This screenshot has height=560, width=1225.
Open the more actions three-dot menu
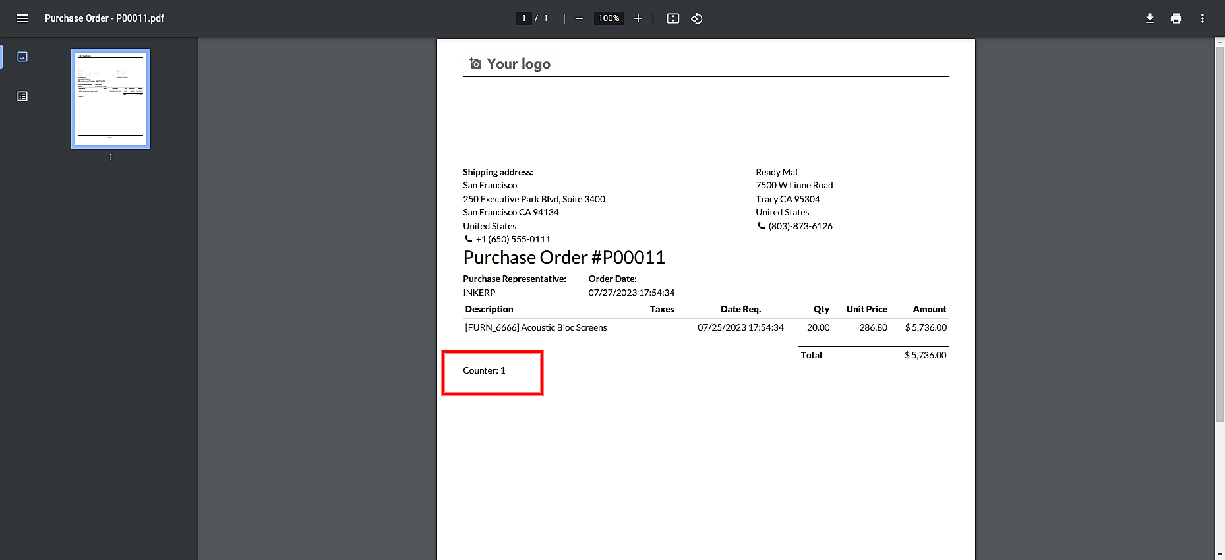(1203, 18)
